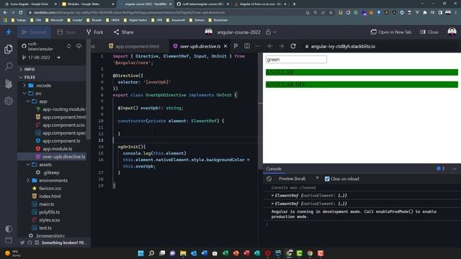This screenshot has width=461, height=259.
Task: Click the bottom panel layout icon
Action: coord(9,240)
